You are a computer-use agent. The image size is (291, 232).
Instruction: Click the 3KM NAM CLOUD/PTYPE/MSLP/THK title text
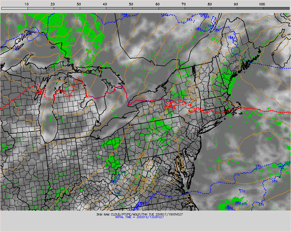pyautogui.click(x=140, y=214)
